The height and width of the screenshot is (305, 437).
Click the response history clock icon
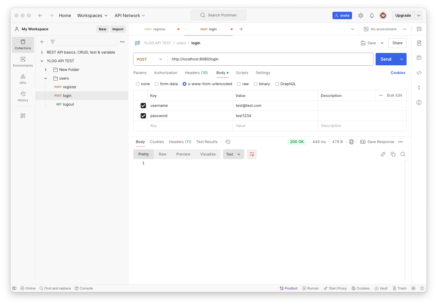pos(228,142)
